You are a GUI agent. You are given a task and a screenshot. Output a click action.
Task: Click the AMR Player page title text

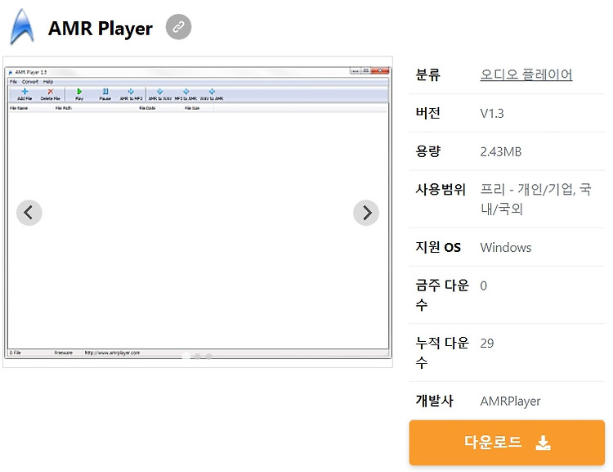tap(100, 28)
